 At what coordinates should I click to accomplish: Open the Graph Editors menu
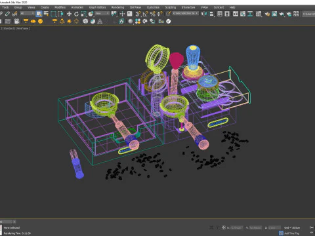97,7
